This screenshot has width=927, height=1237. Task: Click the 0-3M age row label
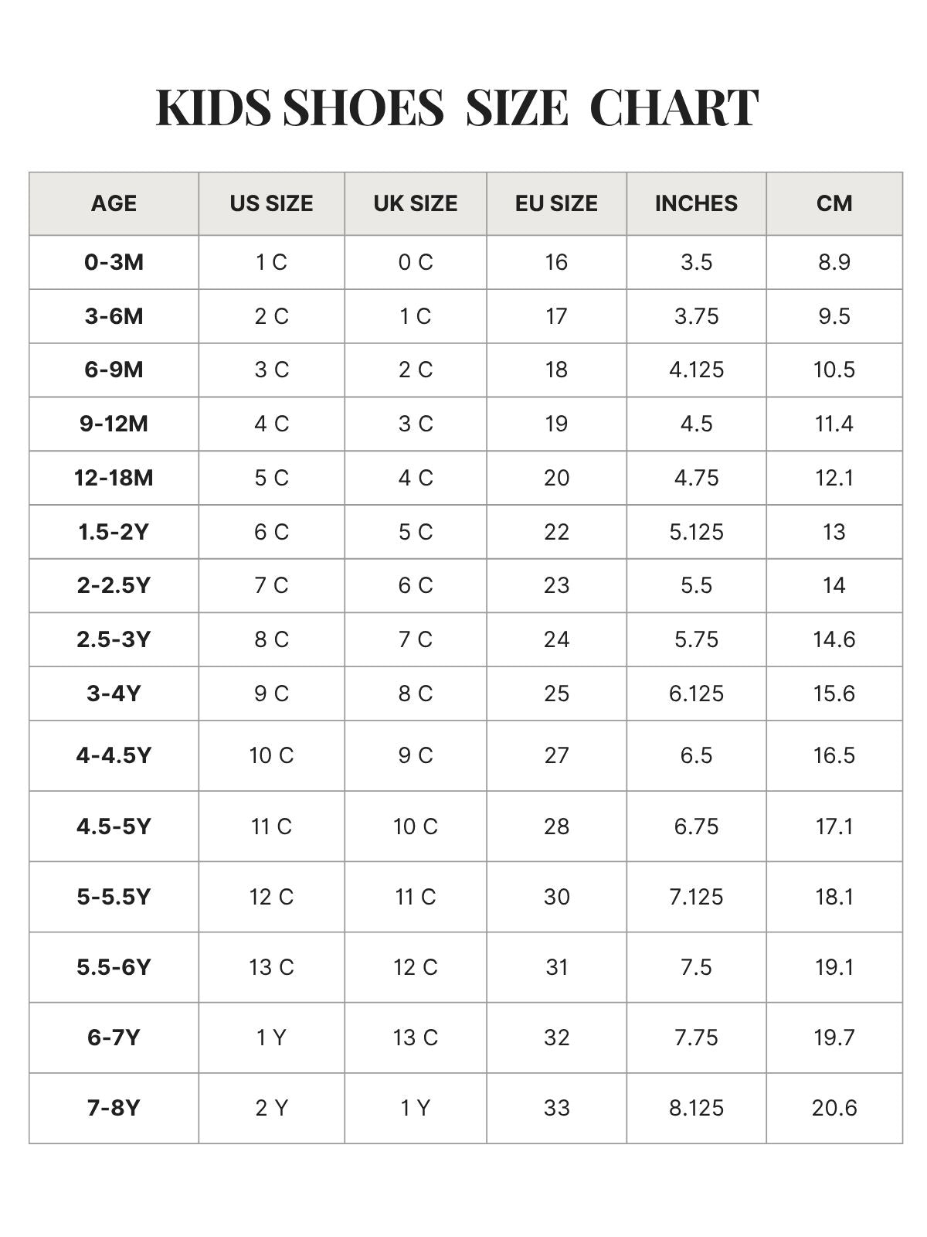(114, 262)
